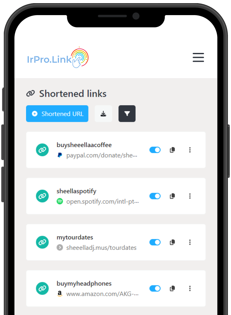Screen dimensions: 231x315
Task: Open the filter funnel button
Action: pyautogui.click(x=127, y=114)
